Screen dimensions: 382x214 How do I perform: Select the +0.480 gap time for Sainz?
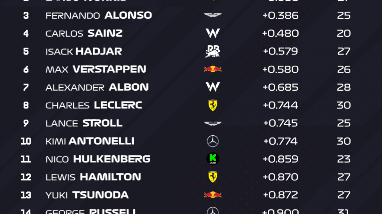(x=280, y=33)
